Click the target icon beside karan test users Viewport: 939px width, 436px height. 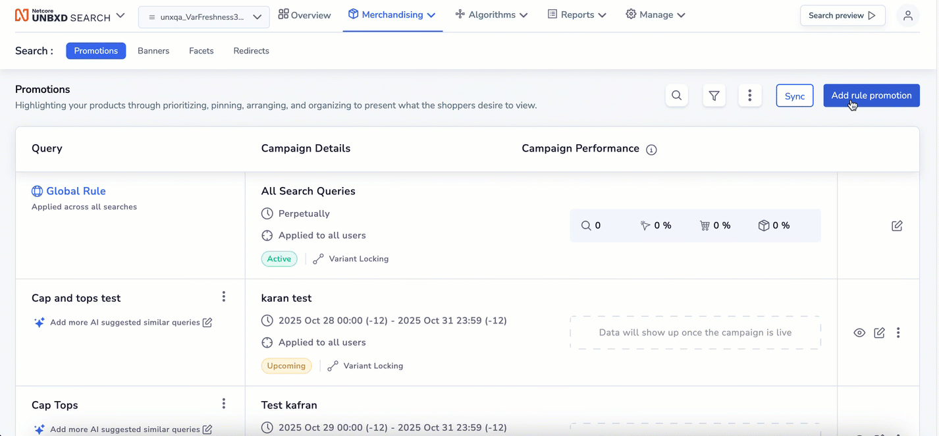[x=267, y=342]
